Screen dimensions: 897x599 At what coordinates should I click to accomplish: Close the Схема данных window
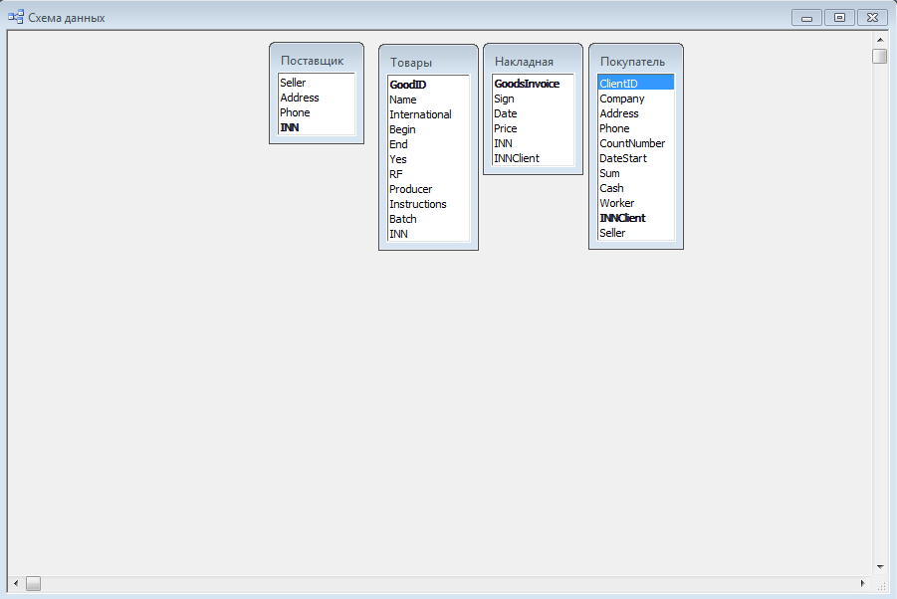pyautogui.click(x=872, y=18)
